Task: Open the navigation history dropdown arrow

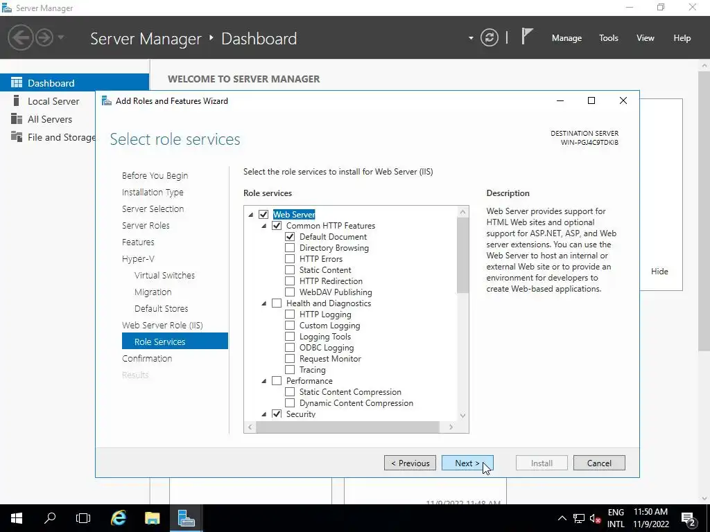Action: (61, 37)
